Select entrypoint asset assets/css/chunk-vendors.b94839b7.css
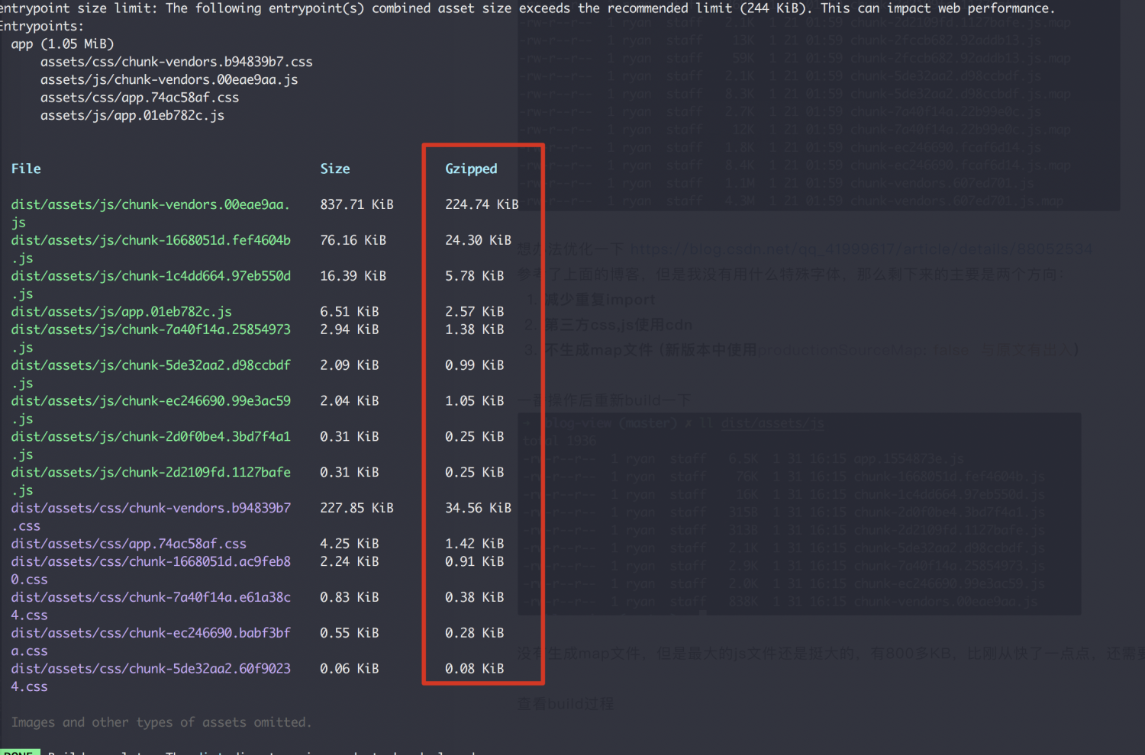This screenshot has height=755, width=1145. click(x=176, y=62)
